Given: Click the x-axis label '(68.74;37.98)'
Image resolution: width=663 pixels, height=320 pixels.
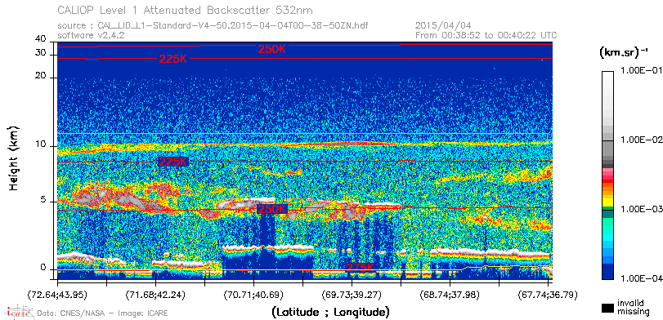Looking at the screenshot, I should (x=450, y=295).
